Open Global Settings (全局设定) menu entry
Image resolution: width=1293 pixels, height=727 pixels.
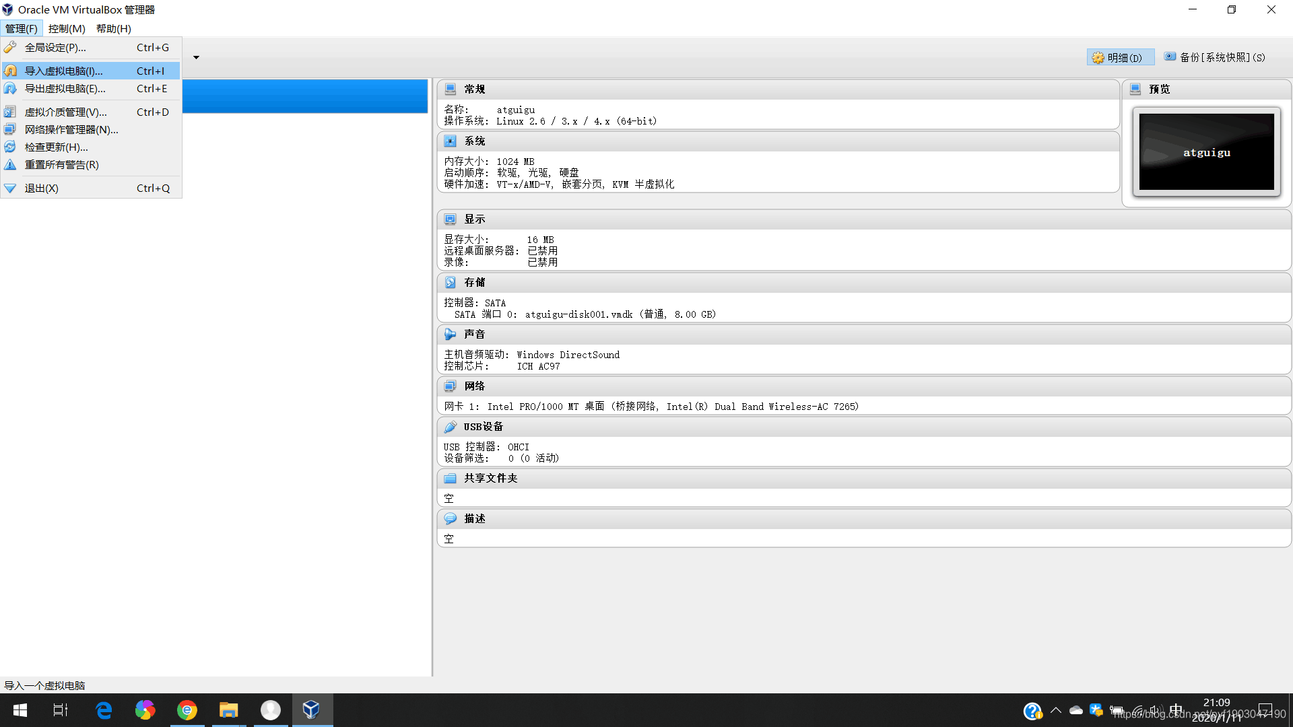tap(91, 48)
